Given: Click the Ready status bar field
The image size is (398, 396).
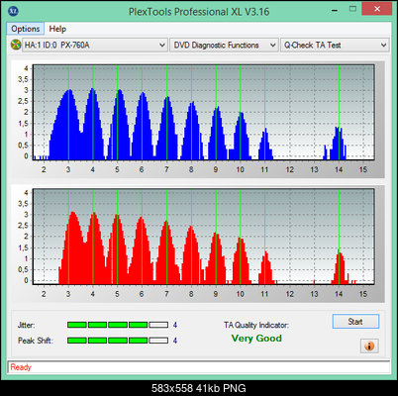Looking at the screenshot, I should coord(199,367).
